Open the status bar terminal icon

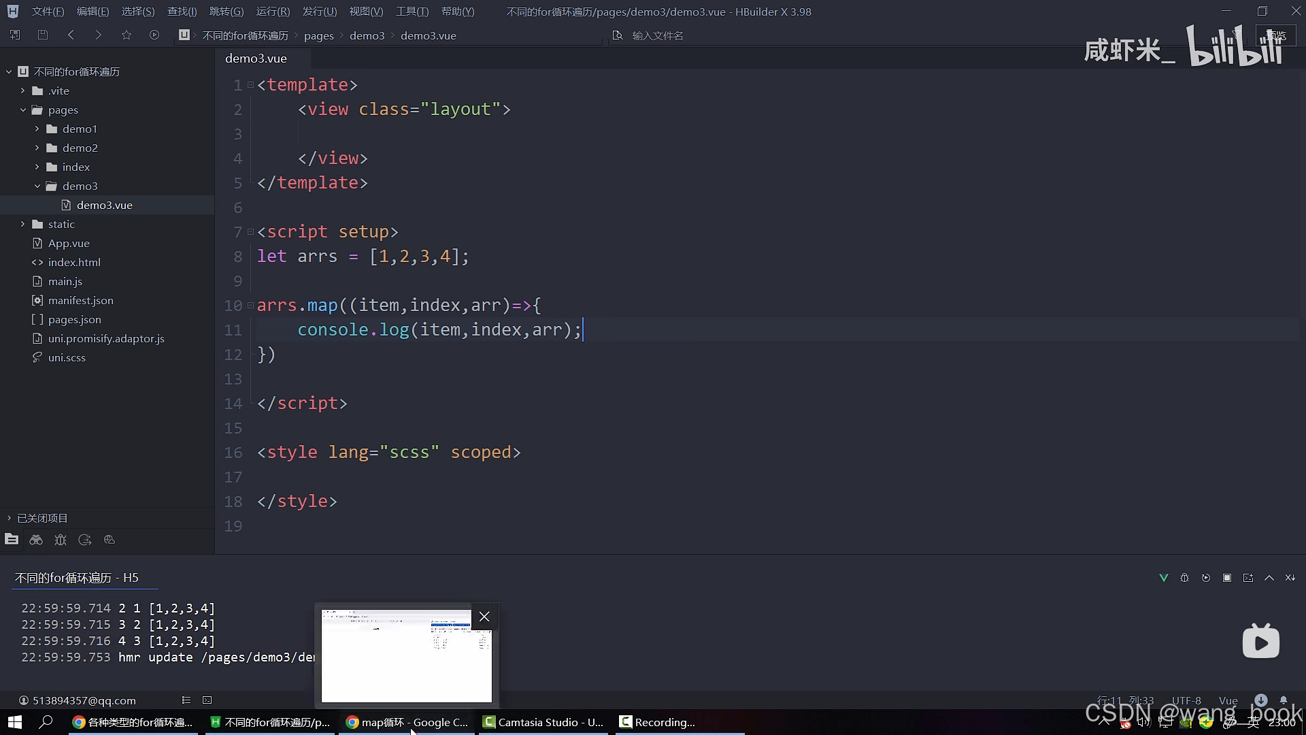pos(207,700)
